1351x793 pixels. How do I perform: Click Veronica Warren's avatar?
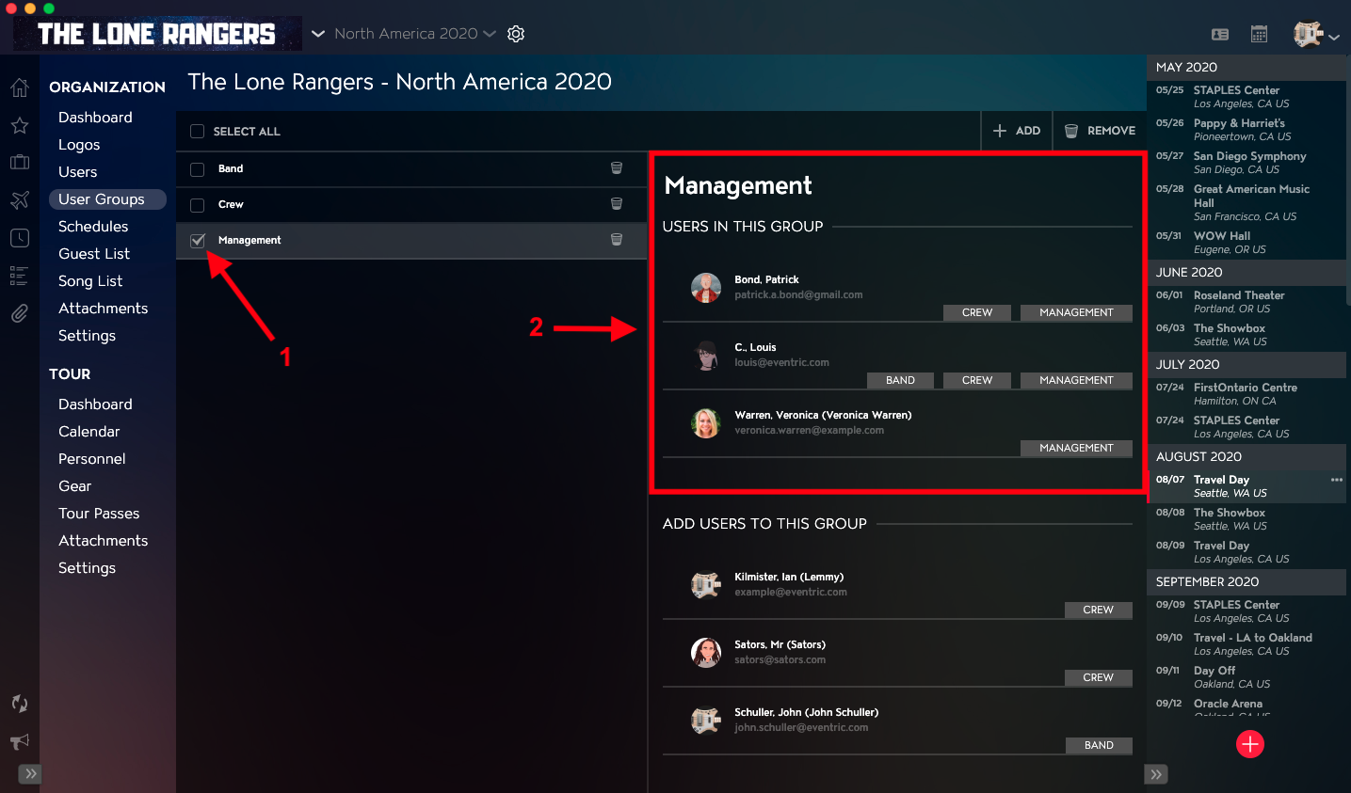[706, 423]
